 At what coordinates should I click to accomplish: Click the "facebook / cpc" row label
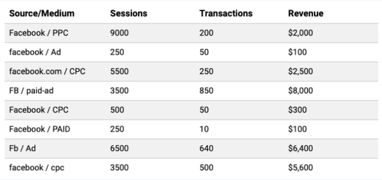pos(33,168)
